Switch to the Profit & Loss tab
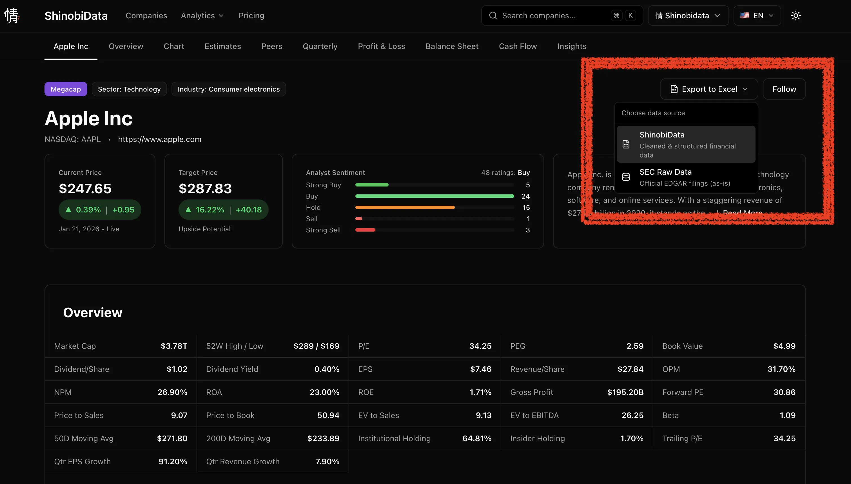The width and height of the screenshot is (851, 484). 381,46
